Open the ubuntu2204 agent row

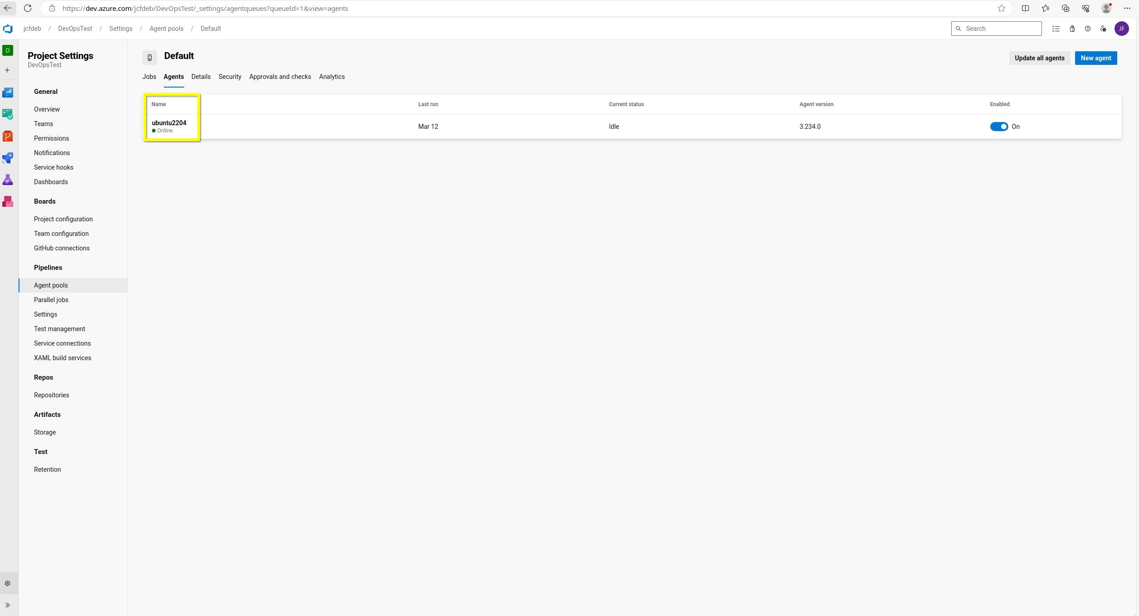pos(632,127)
